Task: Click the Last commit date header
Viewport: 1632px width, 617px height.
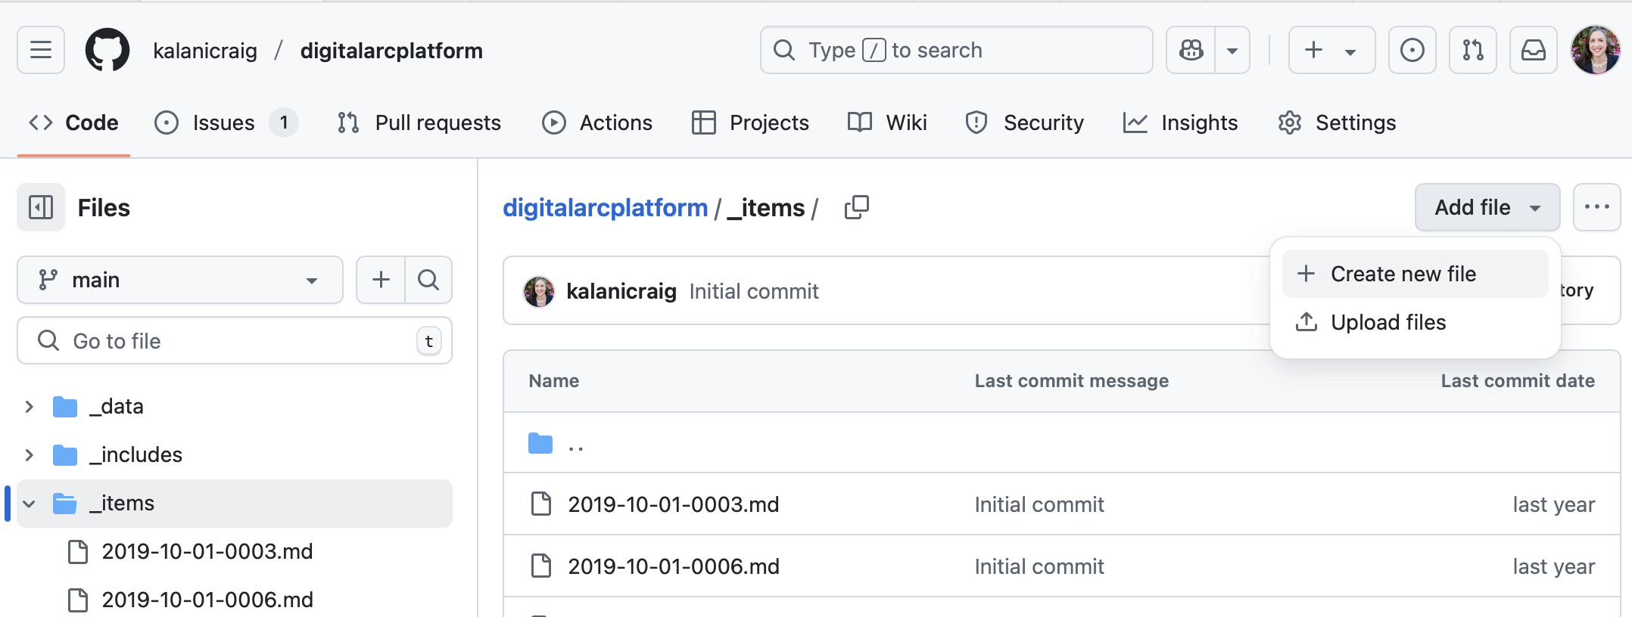Action: point(1518,381)
